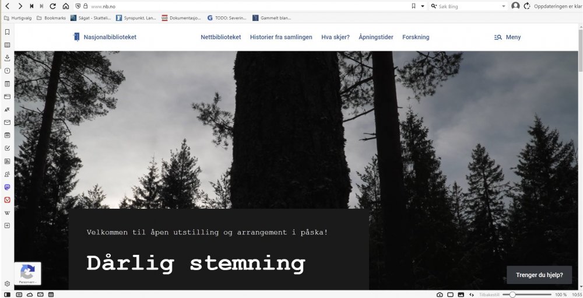Open the Mail panel in sidebar
This screenshot has width=583, height=298.
(x=7, y=122)
